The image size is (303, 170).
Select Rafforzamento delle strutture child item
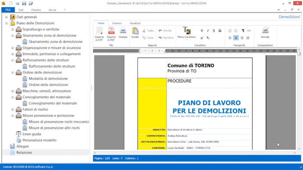(x=52, y=66)
